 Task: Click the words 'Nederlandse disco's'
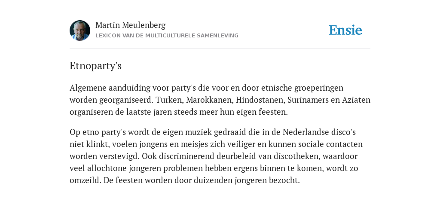(319, 132)
